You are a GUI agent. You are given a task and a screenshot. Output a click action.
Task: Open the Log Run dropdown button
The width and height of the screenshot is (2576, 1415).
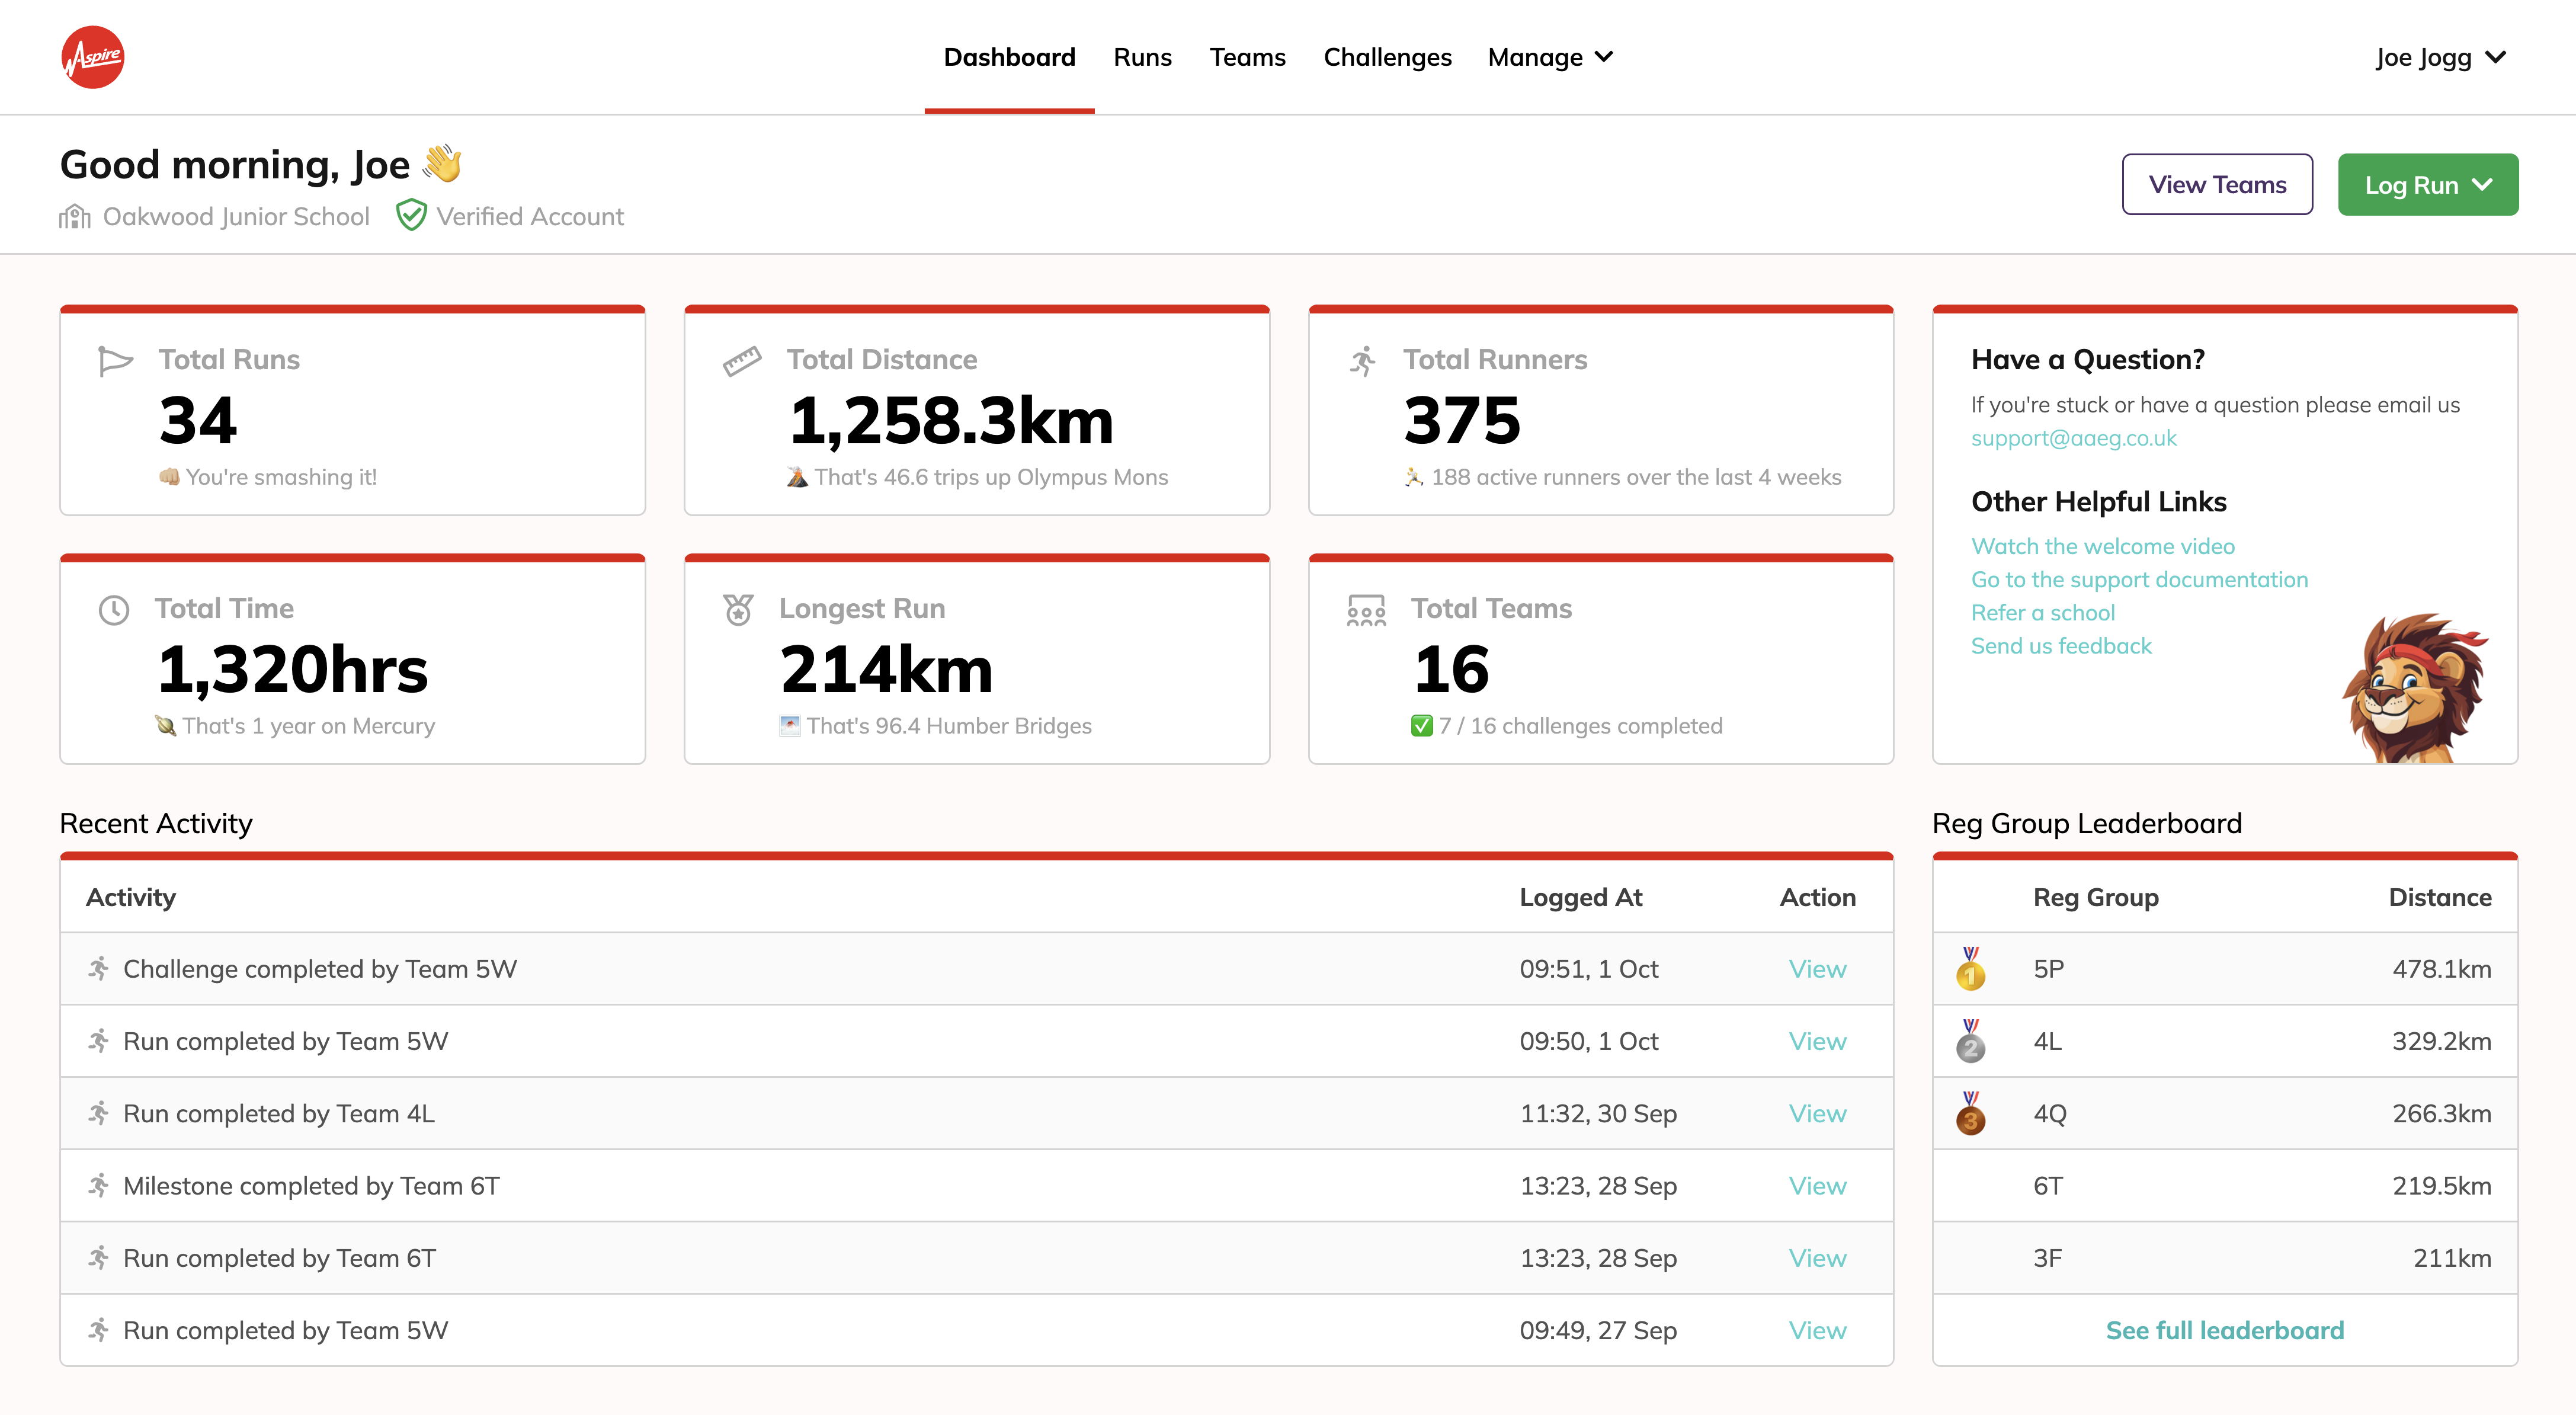(x=2427, y=184)
